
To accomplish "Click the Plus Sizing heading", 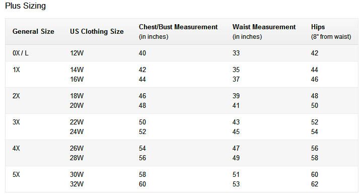I will (x=25, y=6).
